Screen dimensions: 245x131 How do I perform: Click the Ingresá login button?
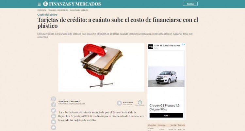coord(190,4)
